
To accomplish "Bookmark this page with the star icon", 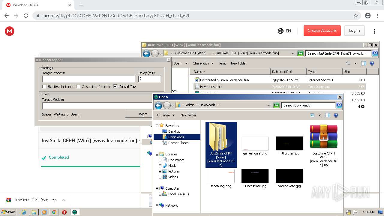I will pyautogui.click(x=356, y=16).
